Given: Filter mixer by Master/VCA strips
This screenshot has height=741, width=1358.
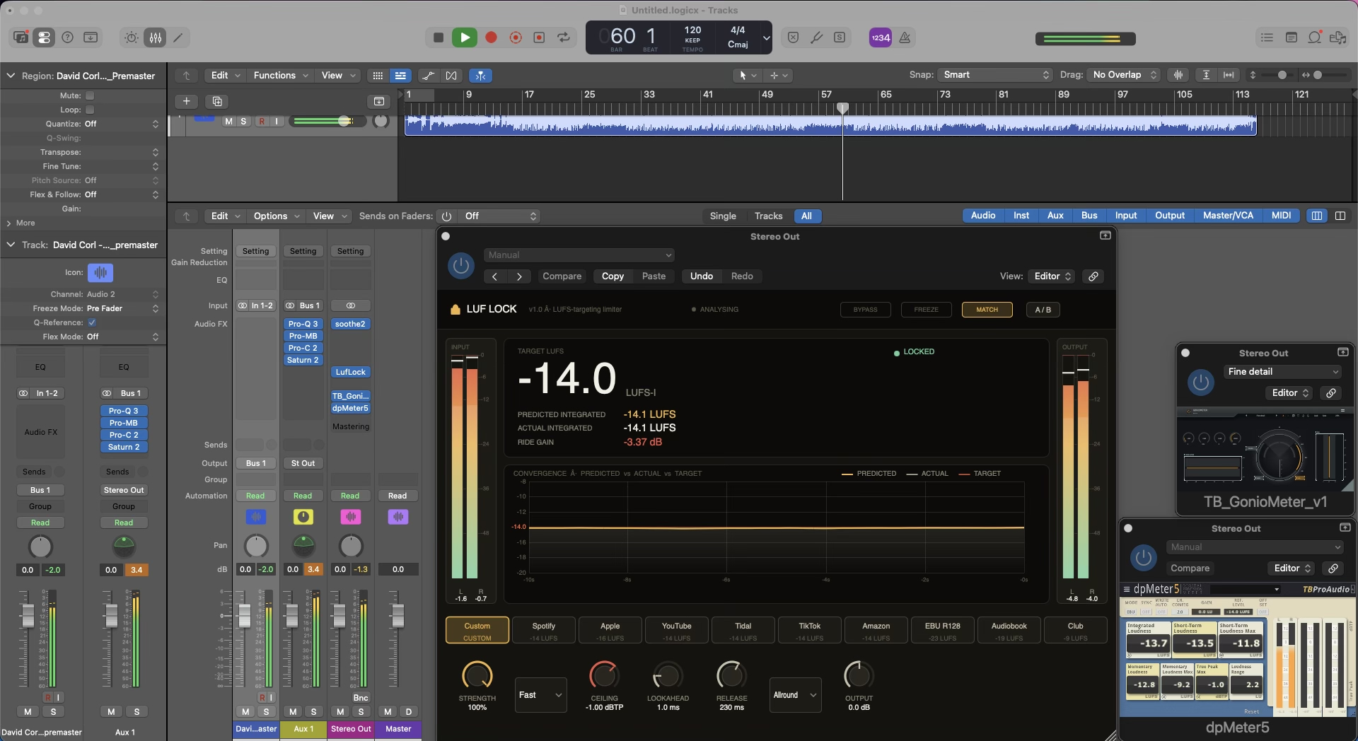Looking at the screenshot, I should tap(1228, 216).
